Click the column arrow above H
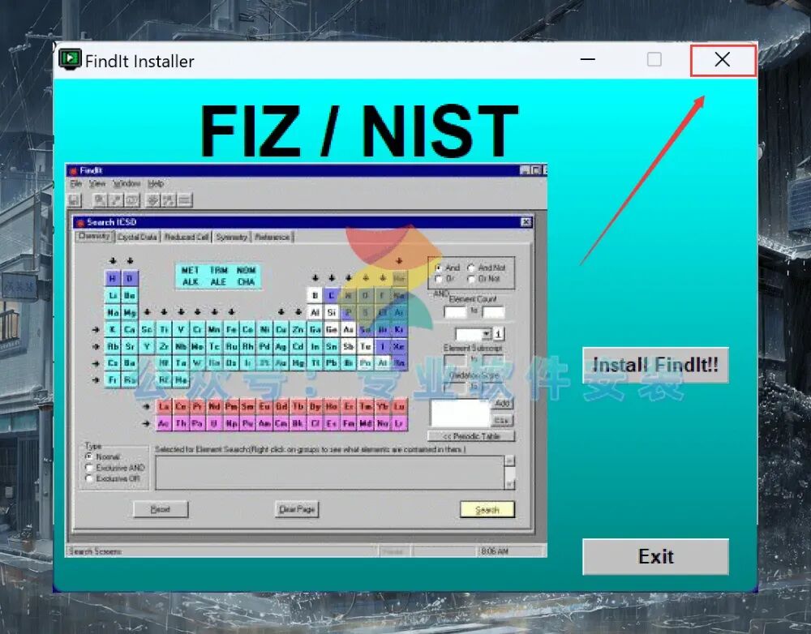811x634 pixels. click(113, 260)
